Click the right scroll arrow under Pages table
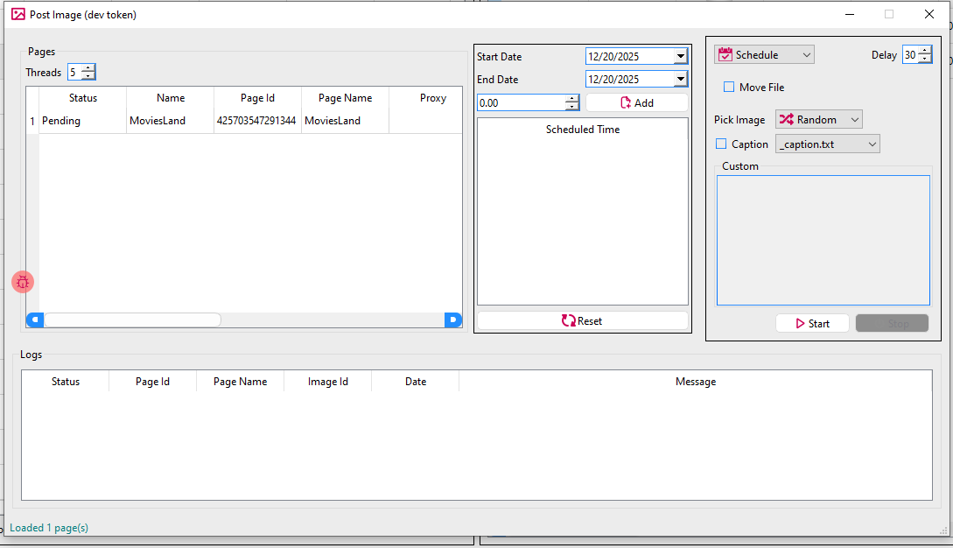The width and height of the screenshot is (953, 548). pyautogui.click(x=453, y=320)
